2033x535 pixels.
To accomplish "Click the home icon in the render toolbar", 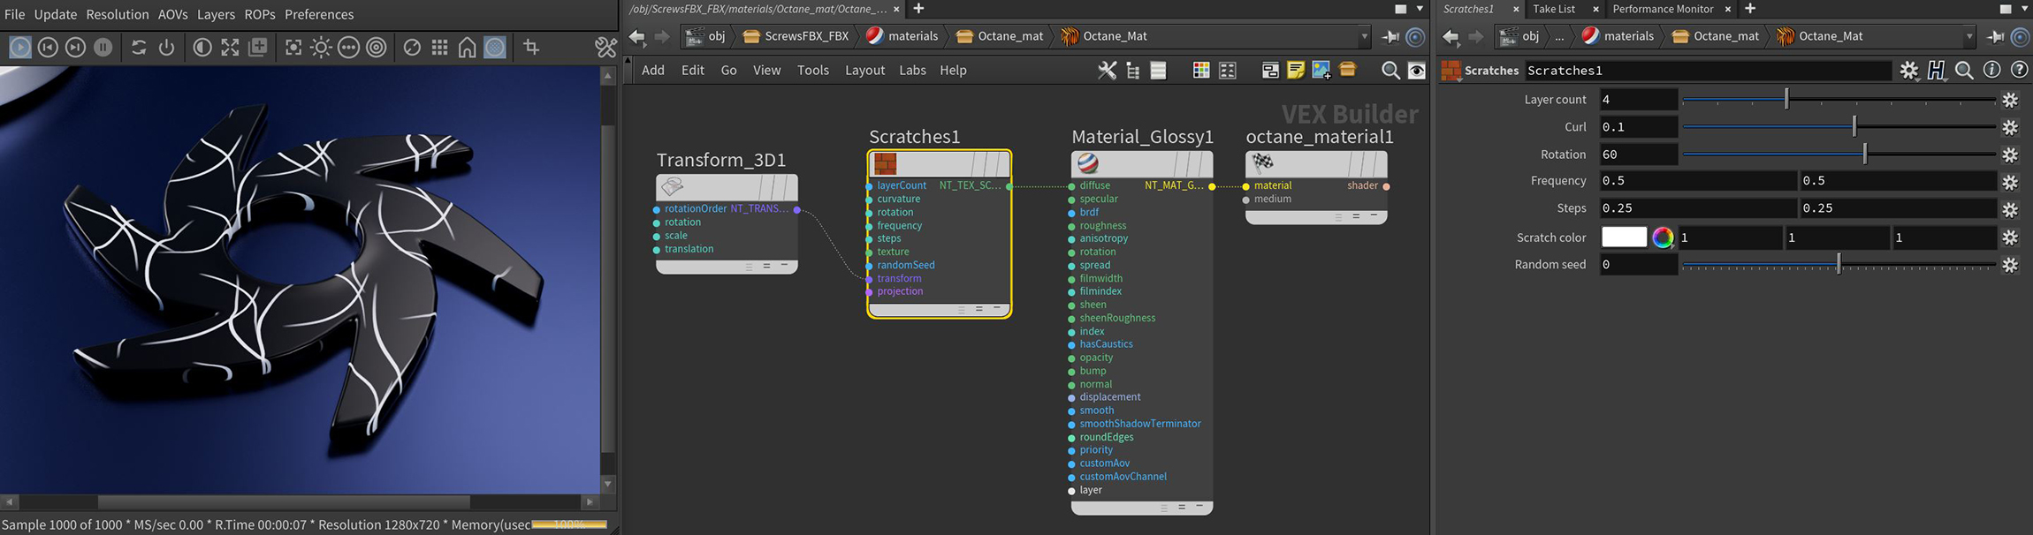I will pos(467,48).
